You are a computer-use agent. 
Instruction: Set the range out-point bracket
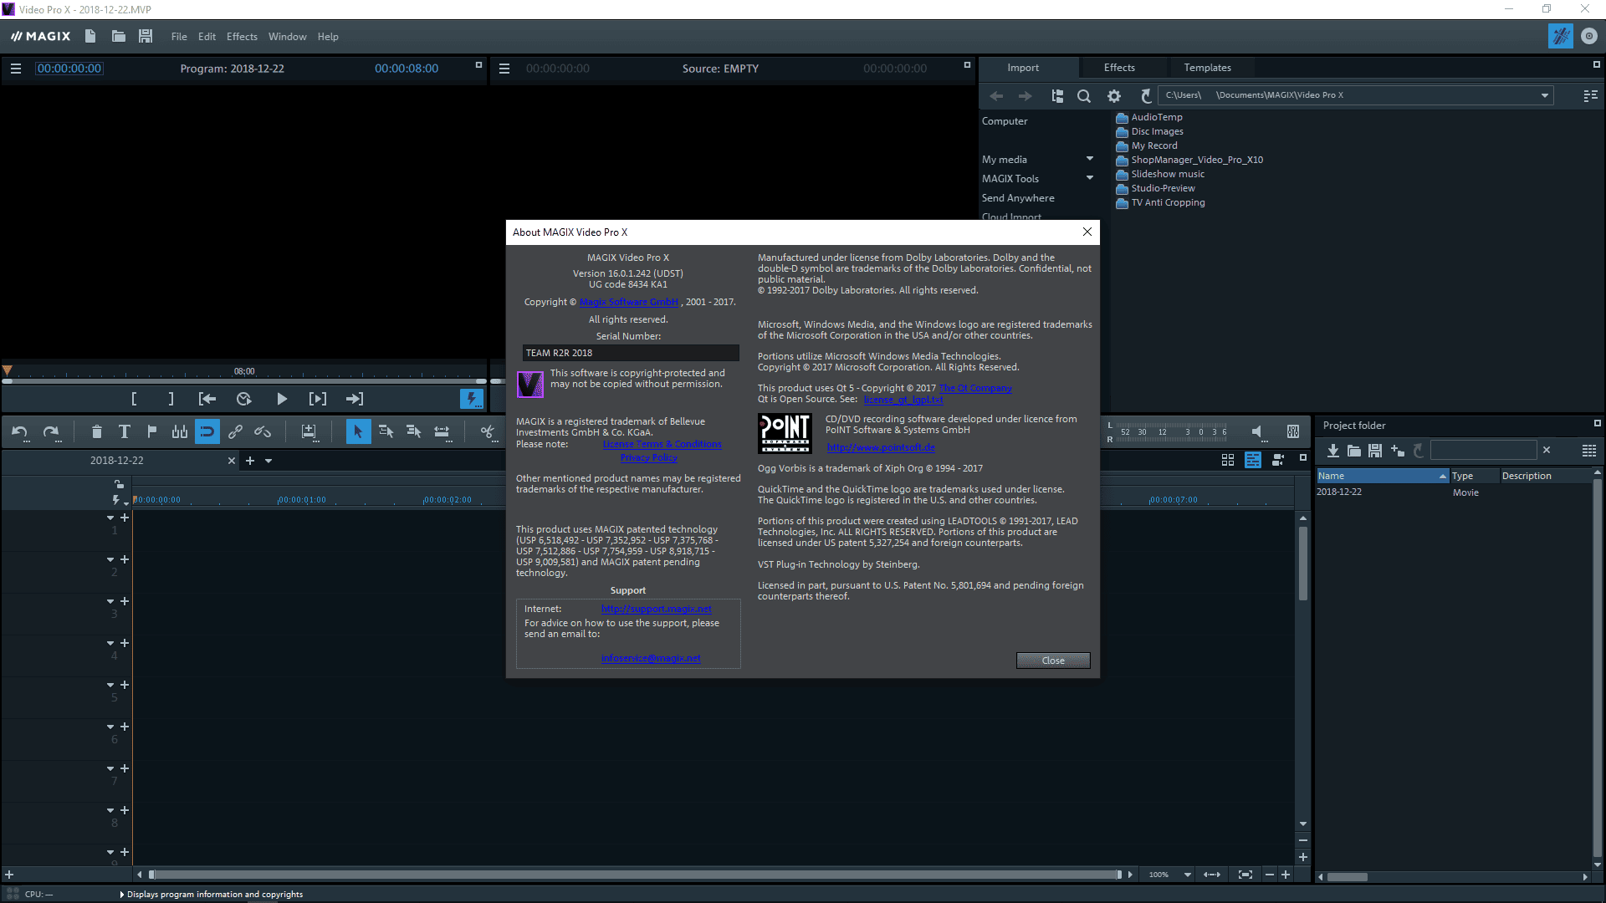(x=171, y=400)
